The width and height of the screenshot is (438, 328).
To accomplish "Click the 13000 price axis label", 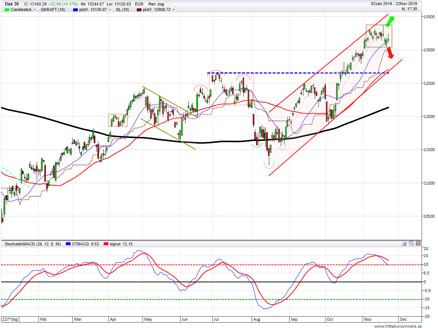I will [430, 50].
